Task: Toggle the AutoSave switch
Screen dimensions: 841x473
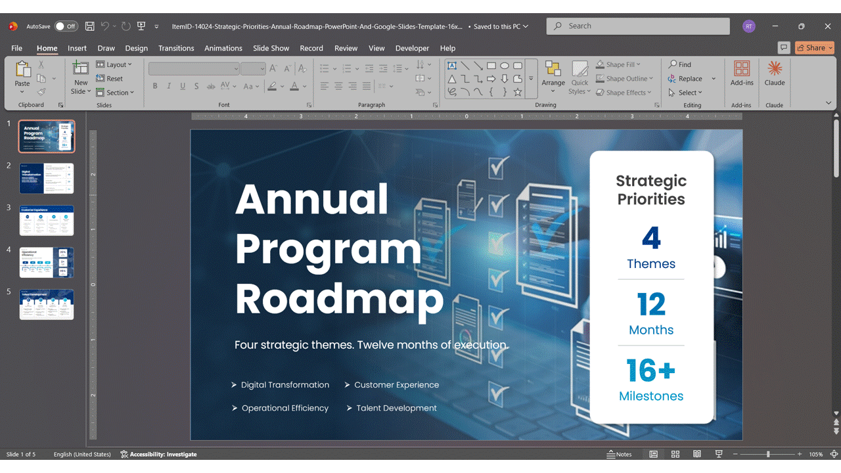Action: pos(66,26)
